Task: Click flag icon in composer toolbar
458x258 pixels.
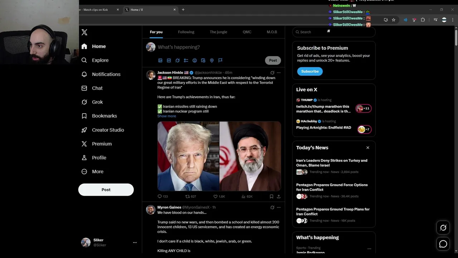Action: [220, 61]
